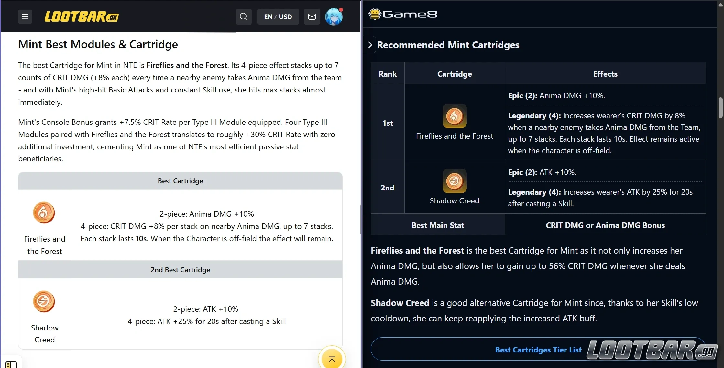Open the LootBar hamburger menu

25,16
